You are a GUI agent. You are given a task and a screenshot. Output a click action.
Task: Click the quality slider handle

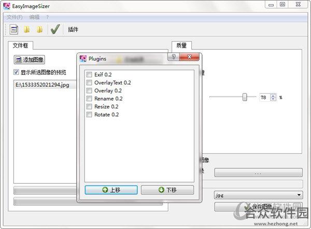(x=245, y=97)
